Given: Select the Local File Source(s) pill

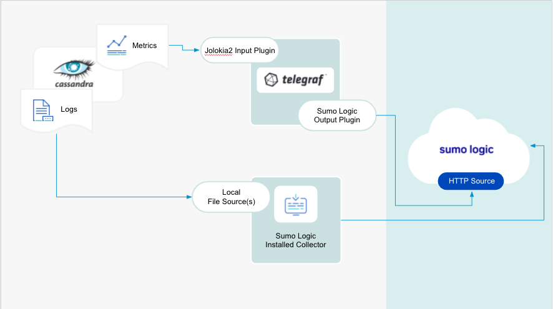Looking at the screenshot, I should pos(231,197).
